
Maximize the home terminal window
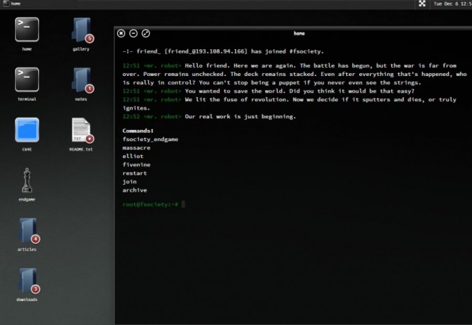pyautogui.click(x=146, y=34)
